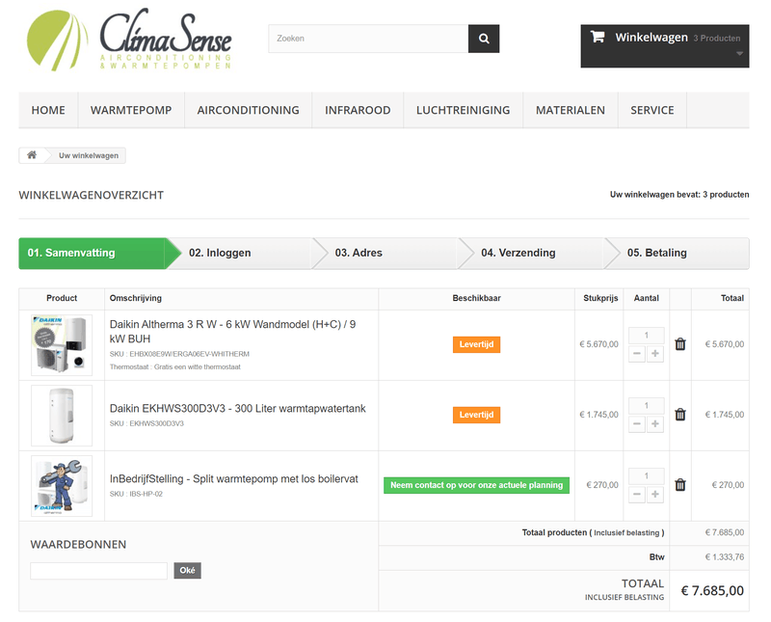Expand the Winkelwagen dropdown arrow
The width and height of the screenshot is (771, 622).
pos(739,54)
